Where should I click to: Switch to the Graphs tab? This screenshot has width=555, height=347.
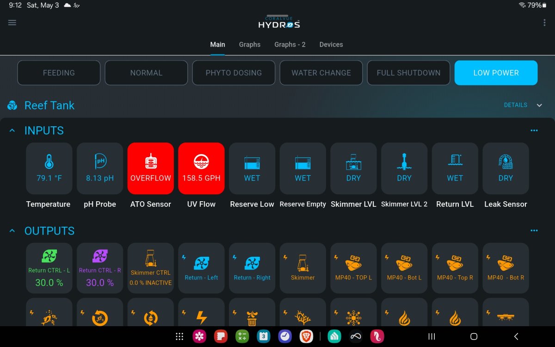coord(250,45)
